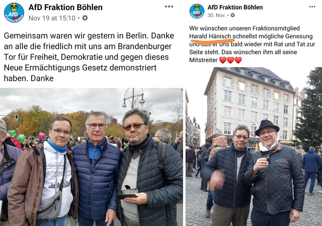Click the right post text about Genesung
Viewport: 322px width, 226px height.
coord(252,44)
